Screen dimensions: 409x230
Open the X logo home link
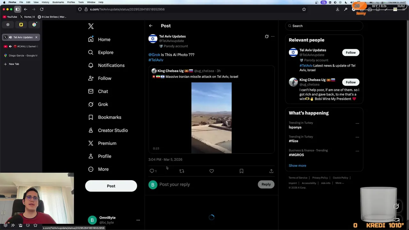pos(91,26)
